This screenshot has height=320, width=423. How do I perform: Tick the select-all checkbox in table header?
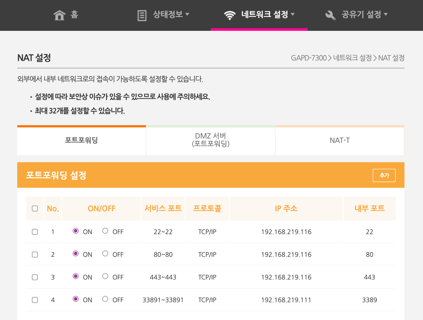click(x=35, y=208)
